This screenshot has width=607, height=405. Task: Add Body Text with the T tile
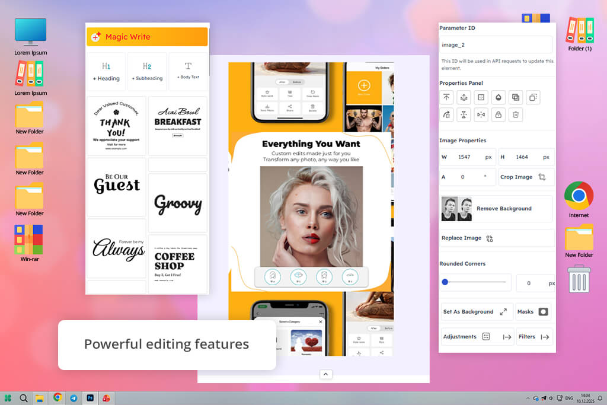[188, 72]
